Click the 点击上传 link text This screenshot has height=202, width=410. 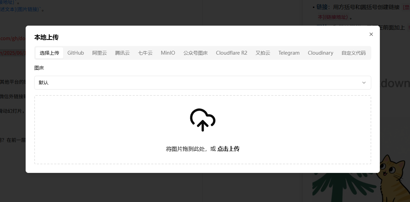pyautogui.click(x=228, y=149)
